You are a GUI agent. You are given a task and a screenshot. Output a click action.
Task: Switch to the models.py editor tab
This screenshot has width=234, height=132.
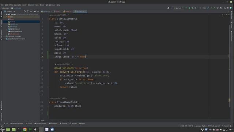[80, 11]
